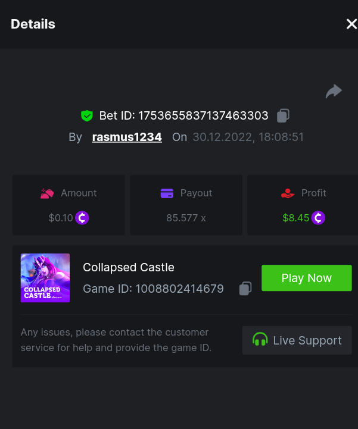Click the Bet ID number text
Viewport: 358px width, 429px height.
click(204, 115)
